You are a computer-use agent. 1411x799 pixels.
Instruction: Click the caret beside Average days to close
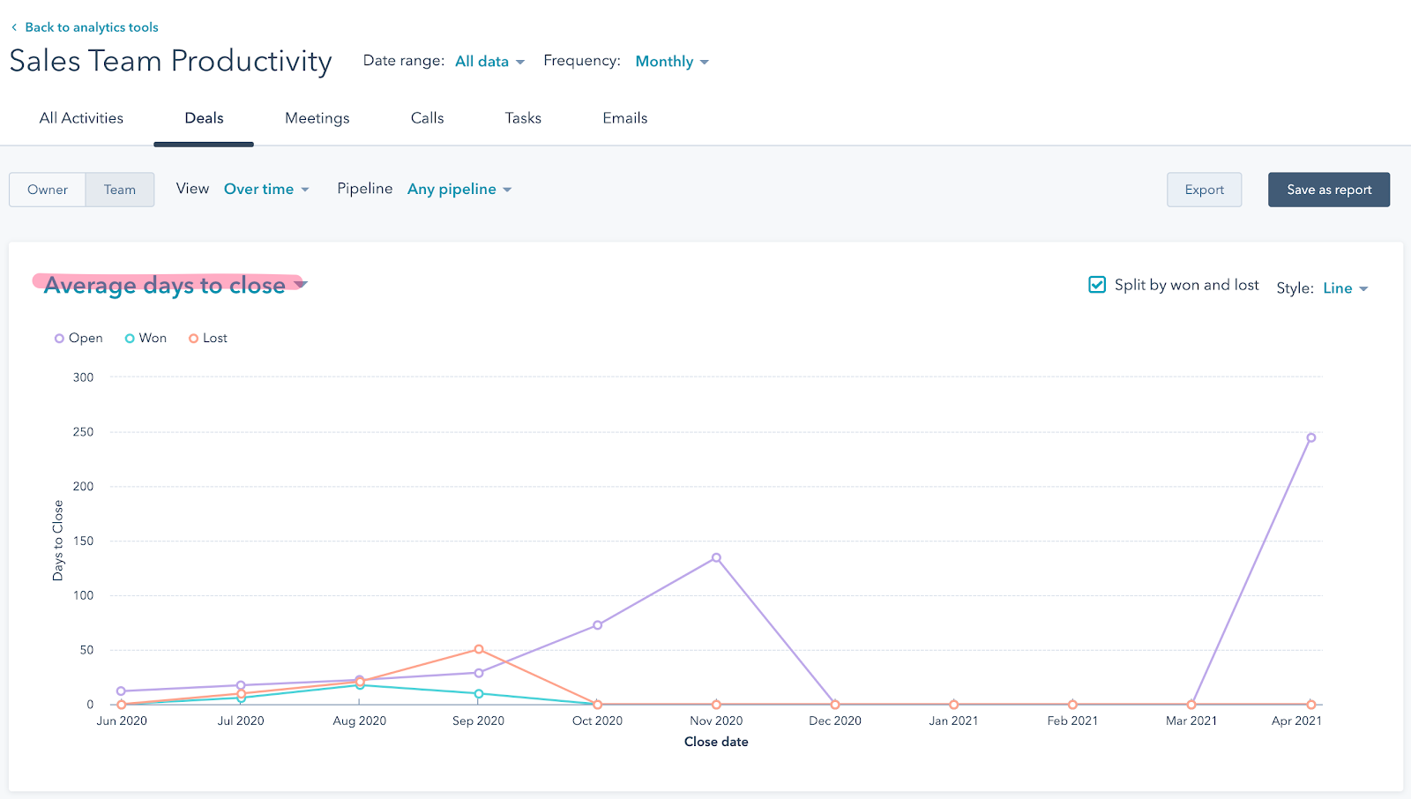click(x=301, y=284)
